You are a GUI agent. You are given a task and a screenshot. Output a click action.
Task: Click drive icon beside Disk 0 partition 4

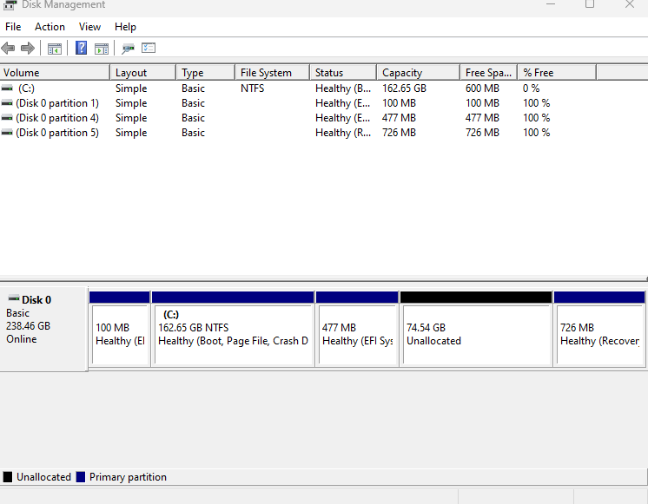[x=7, y=118]
